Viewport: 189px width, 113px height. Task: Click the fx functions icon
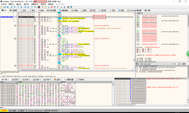[54, 7]
